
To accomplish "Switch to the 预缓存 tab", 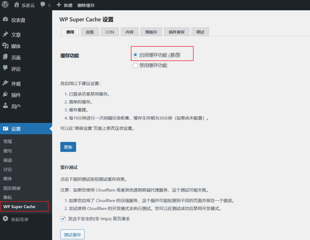I will point(151,32).
